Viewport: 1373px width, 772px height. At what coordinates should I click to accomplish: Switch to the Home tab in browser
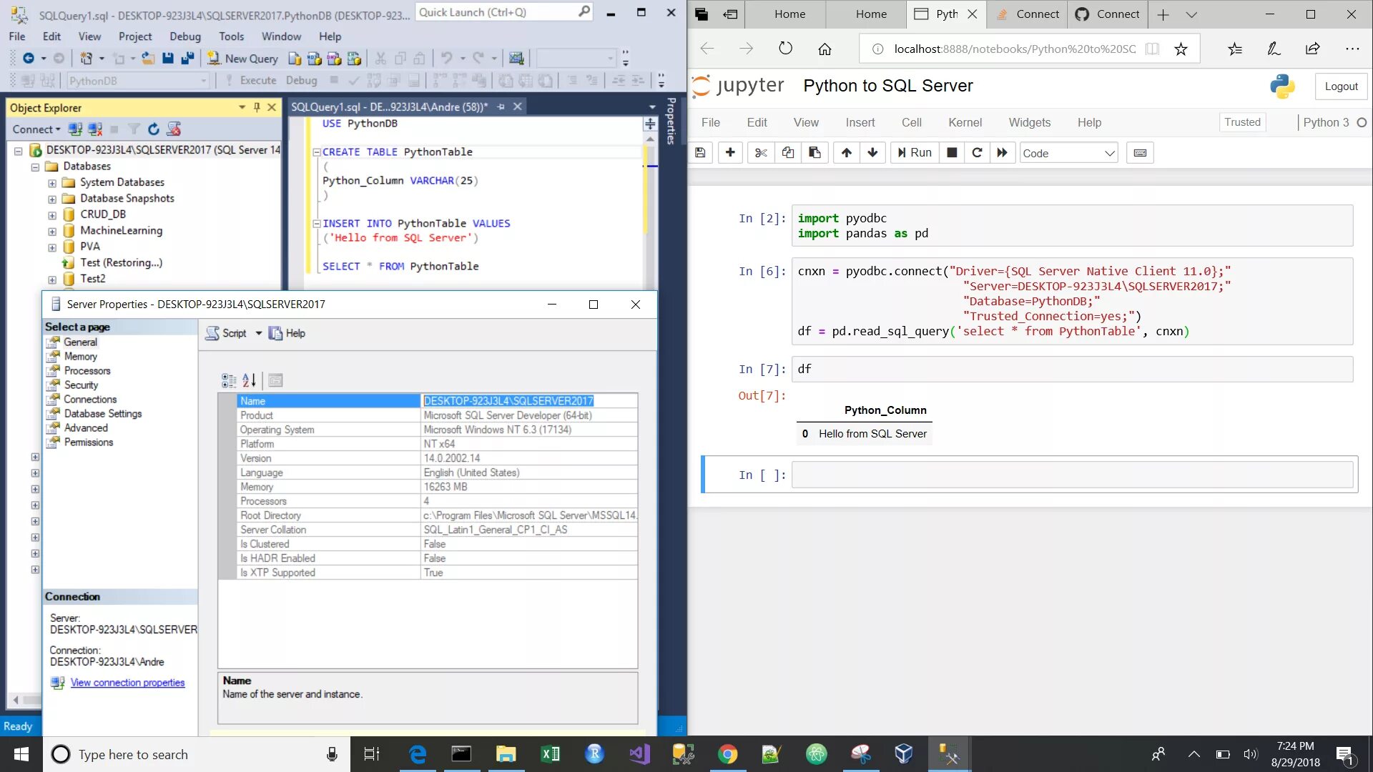(789, 14)
